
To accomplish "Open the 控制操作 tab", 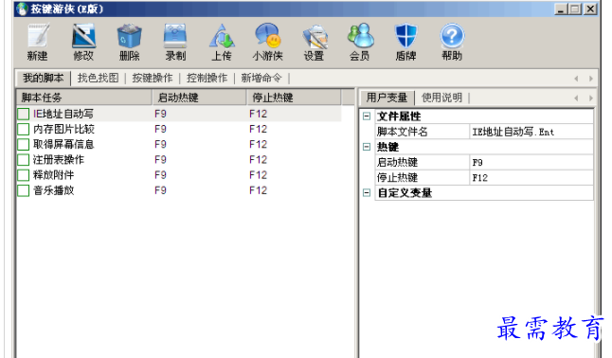I will point(207,78).
